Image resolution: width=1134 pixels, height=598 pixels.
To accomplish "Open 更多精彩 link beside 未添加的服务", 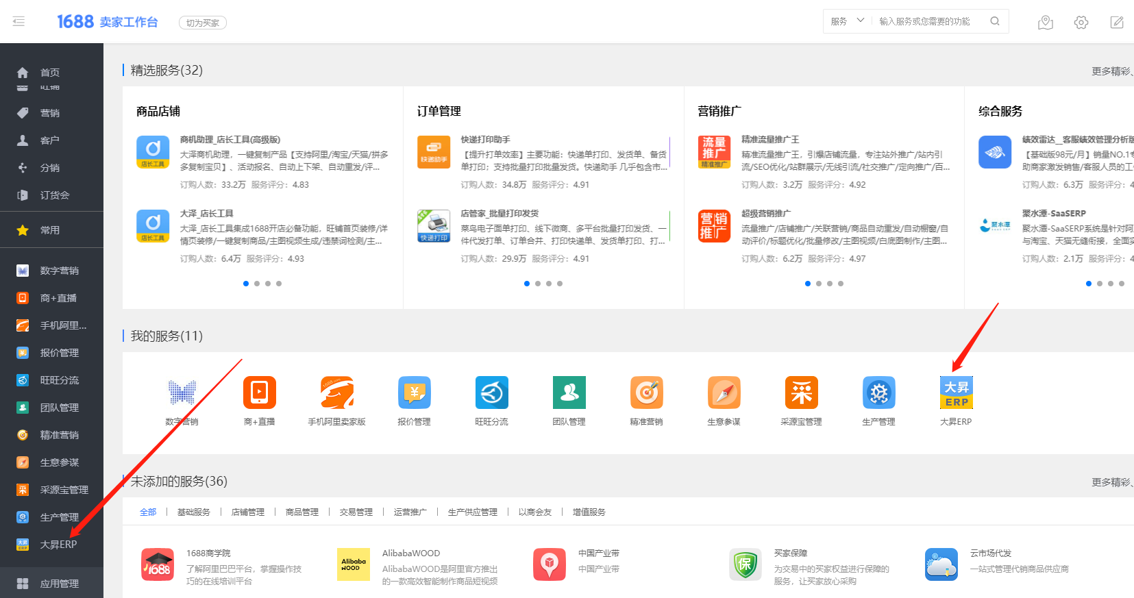I will pyautogui.click(x=1112, y=482).
